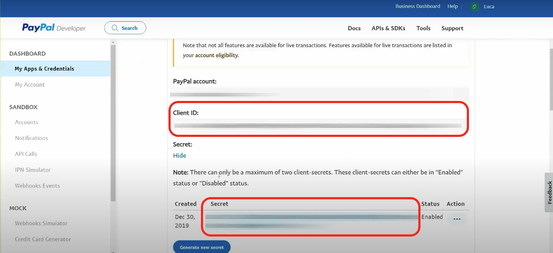Click the sidebar vertical scrollbar

[113, 121]
